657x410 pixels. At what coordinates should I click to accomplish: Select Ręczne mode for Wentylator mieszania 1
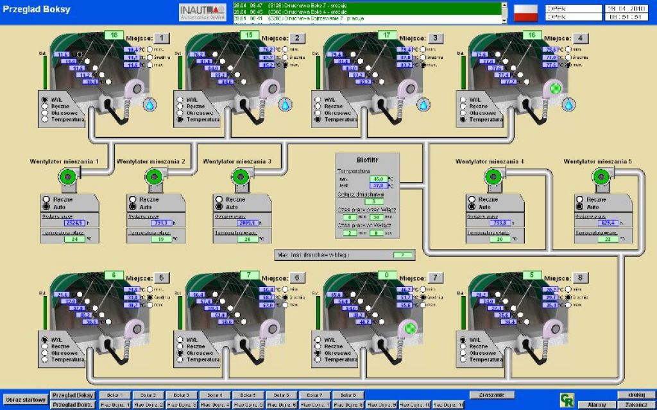coord(46,199)
